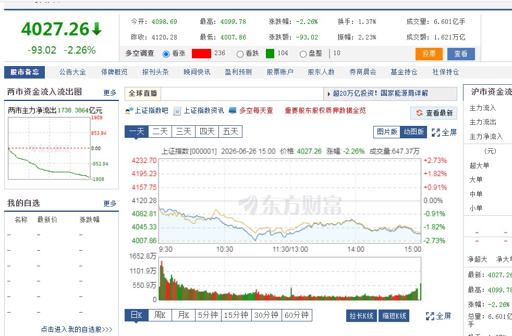
Task: Open the 股市备忘 tab
Action: (x=25, y=72)
